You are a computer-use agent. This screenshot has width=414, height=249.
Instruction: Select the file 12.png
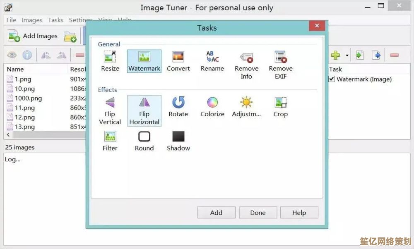pyautogui.click(x=24, y=117)
